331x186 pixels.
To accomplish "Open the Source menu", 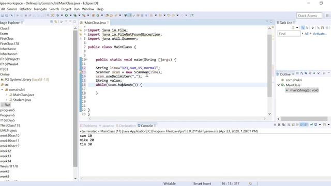I will click(12, 9).
